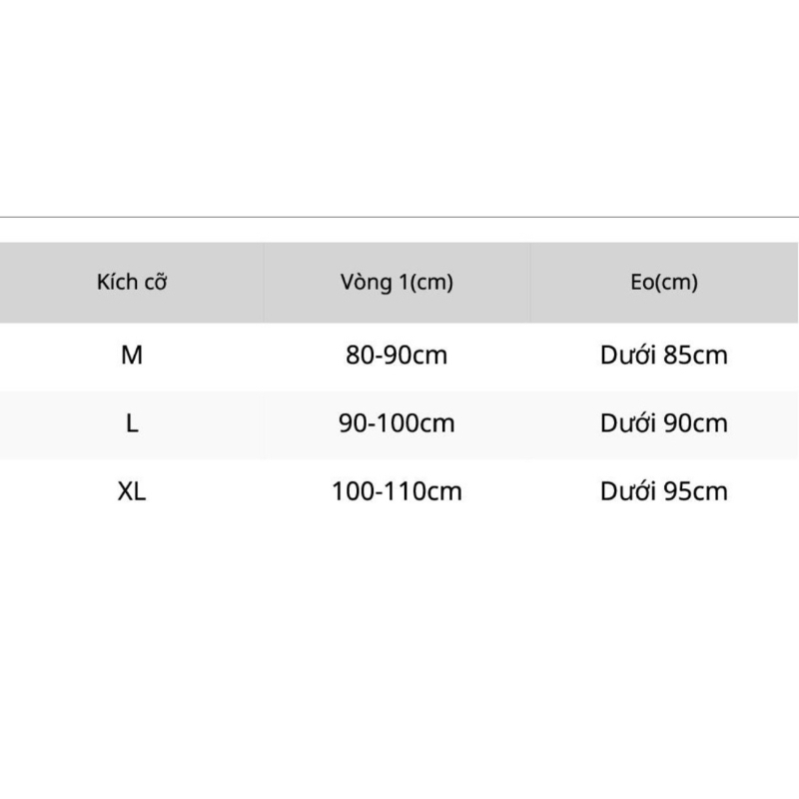Click the Kích cỡ column header

click(132, 283)
